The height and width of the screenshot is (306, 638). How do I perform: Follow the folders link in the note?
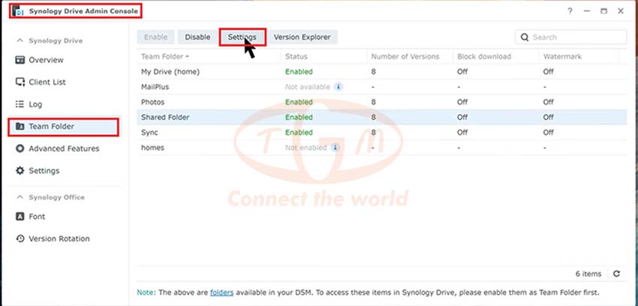221,292
